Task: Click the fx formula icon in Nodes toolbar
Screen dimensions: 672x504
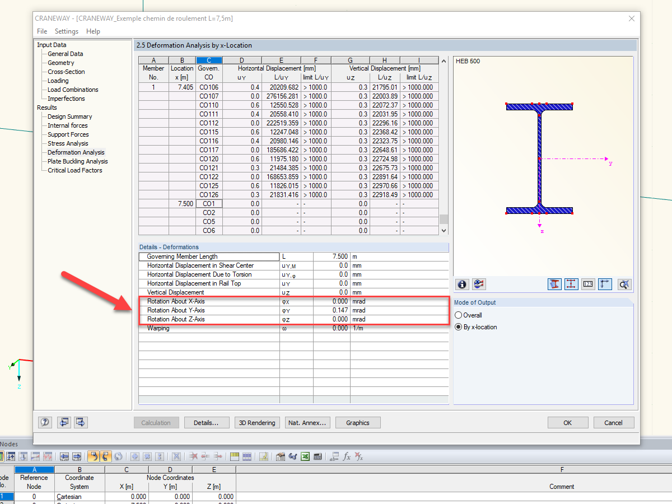Action: pos(347,456)
